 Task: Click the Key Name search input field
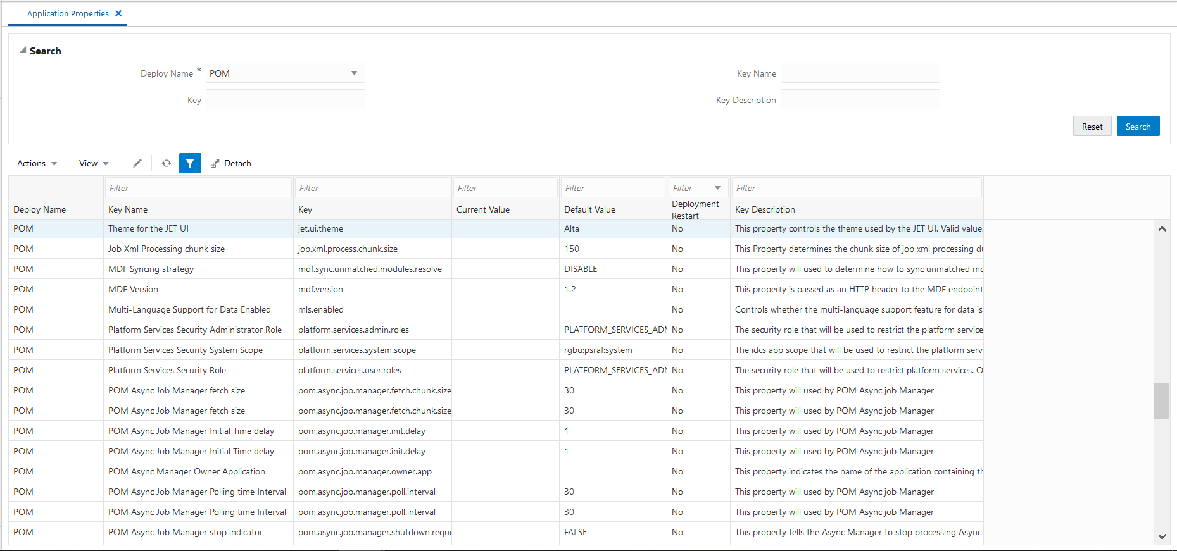[860, 73]
